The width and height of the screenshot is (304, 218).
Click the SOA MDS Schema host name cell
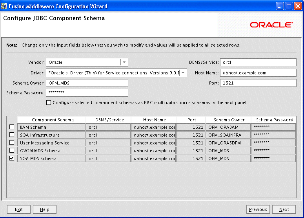point(153,159)
